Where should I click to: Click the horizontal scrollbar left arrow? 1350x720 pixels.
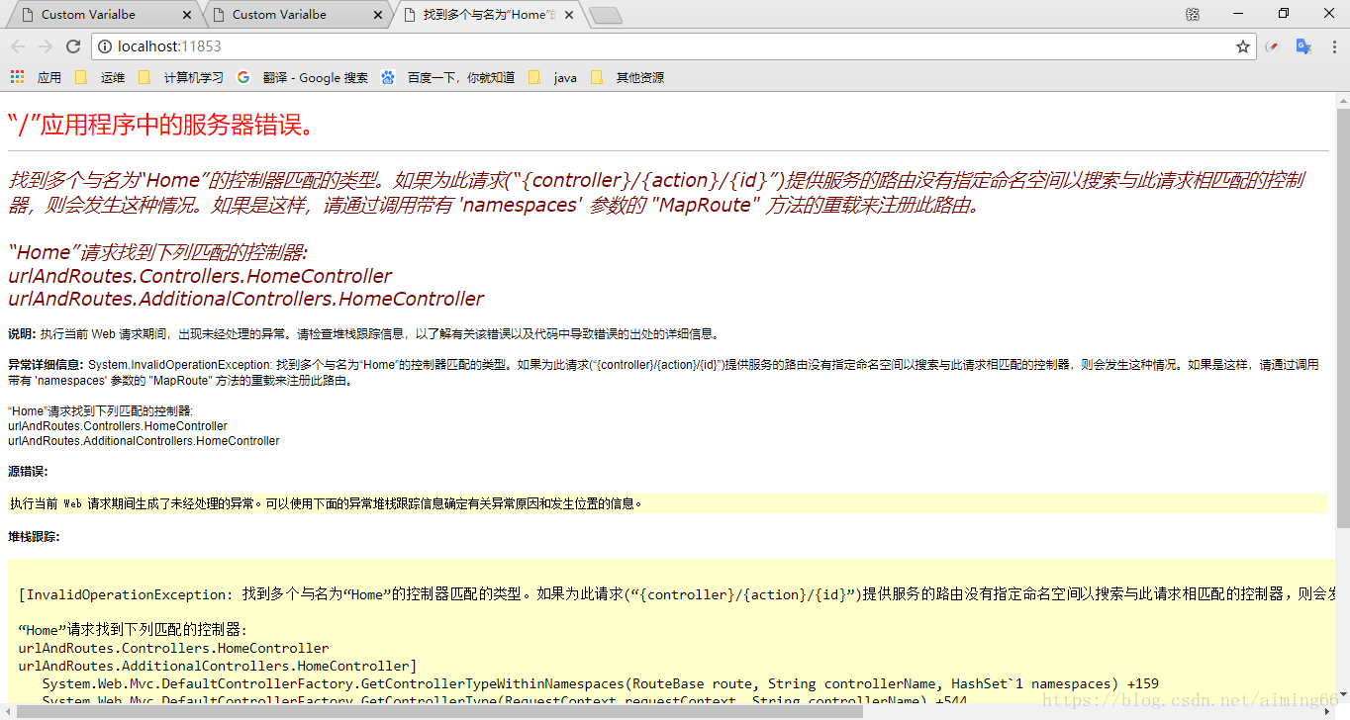coord(7,711)
